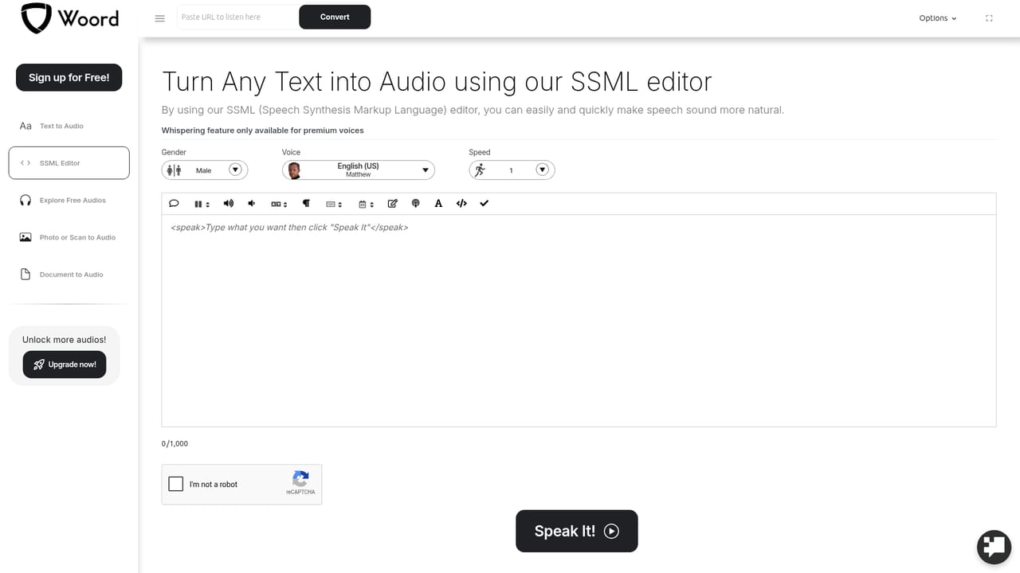Click the Convert button
The image size is (1020, 573).
335,17
